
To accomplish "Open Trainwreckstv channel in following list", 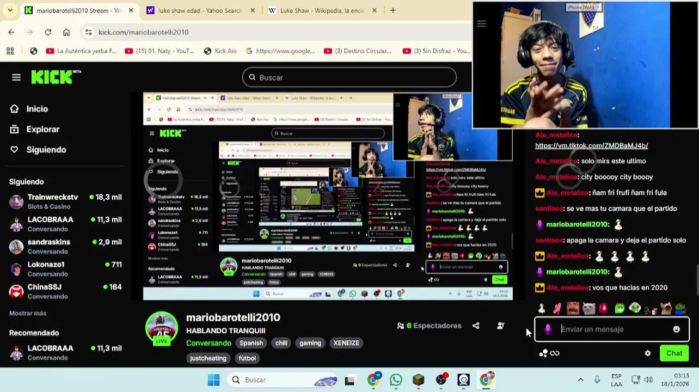I will coord(65,201).
